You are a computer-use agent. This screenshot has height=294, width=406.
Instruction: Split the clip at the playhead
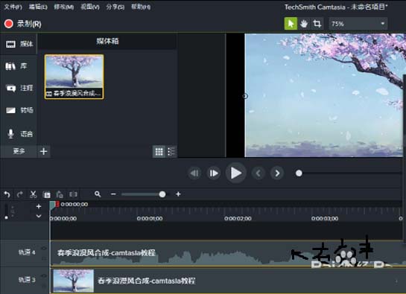73,194
